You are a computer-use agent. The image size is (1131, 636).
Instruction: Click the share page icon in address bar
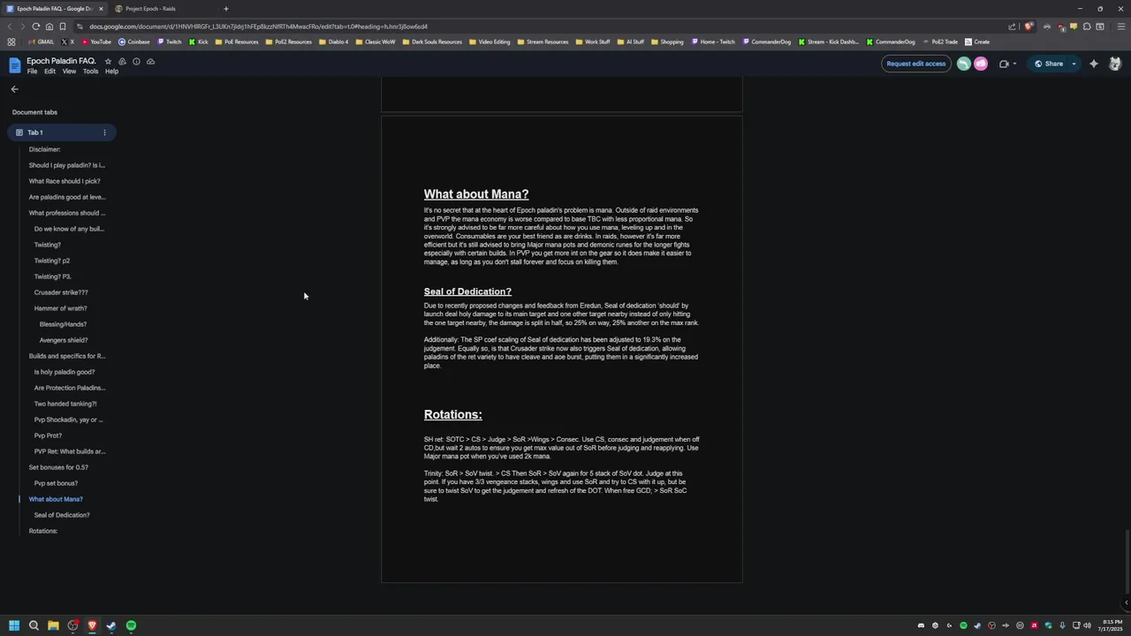pyautogui.click(x=1013, y=26)
